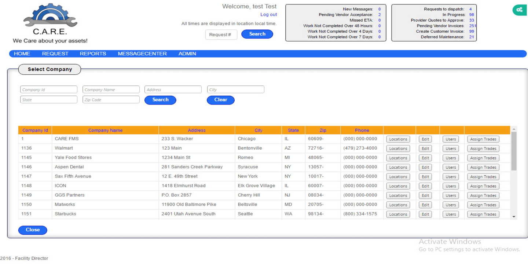
Task: Click Search button in Select Company panel
Action: coord(160,100)
